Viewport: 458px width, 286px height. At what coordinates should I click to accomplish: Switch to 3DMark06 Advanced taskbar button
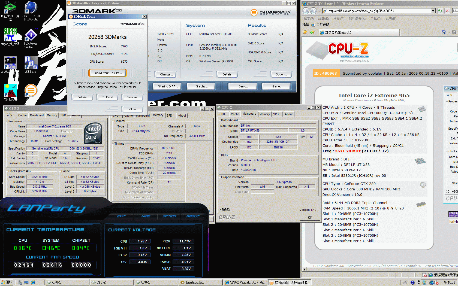point(290,282)
